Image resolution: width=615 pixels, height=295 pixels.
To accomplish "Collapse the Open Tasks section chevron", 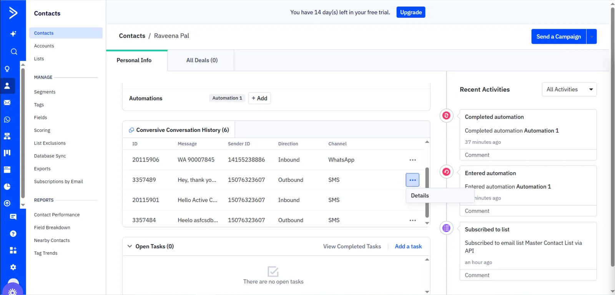I will tap(130, 246).
